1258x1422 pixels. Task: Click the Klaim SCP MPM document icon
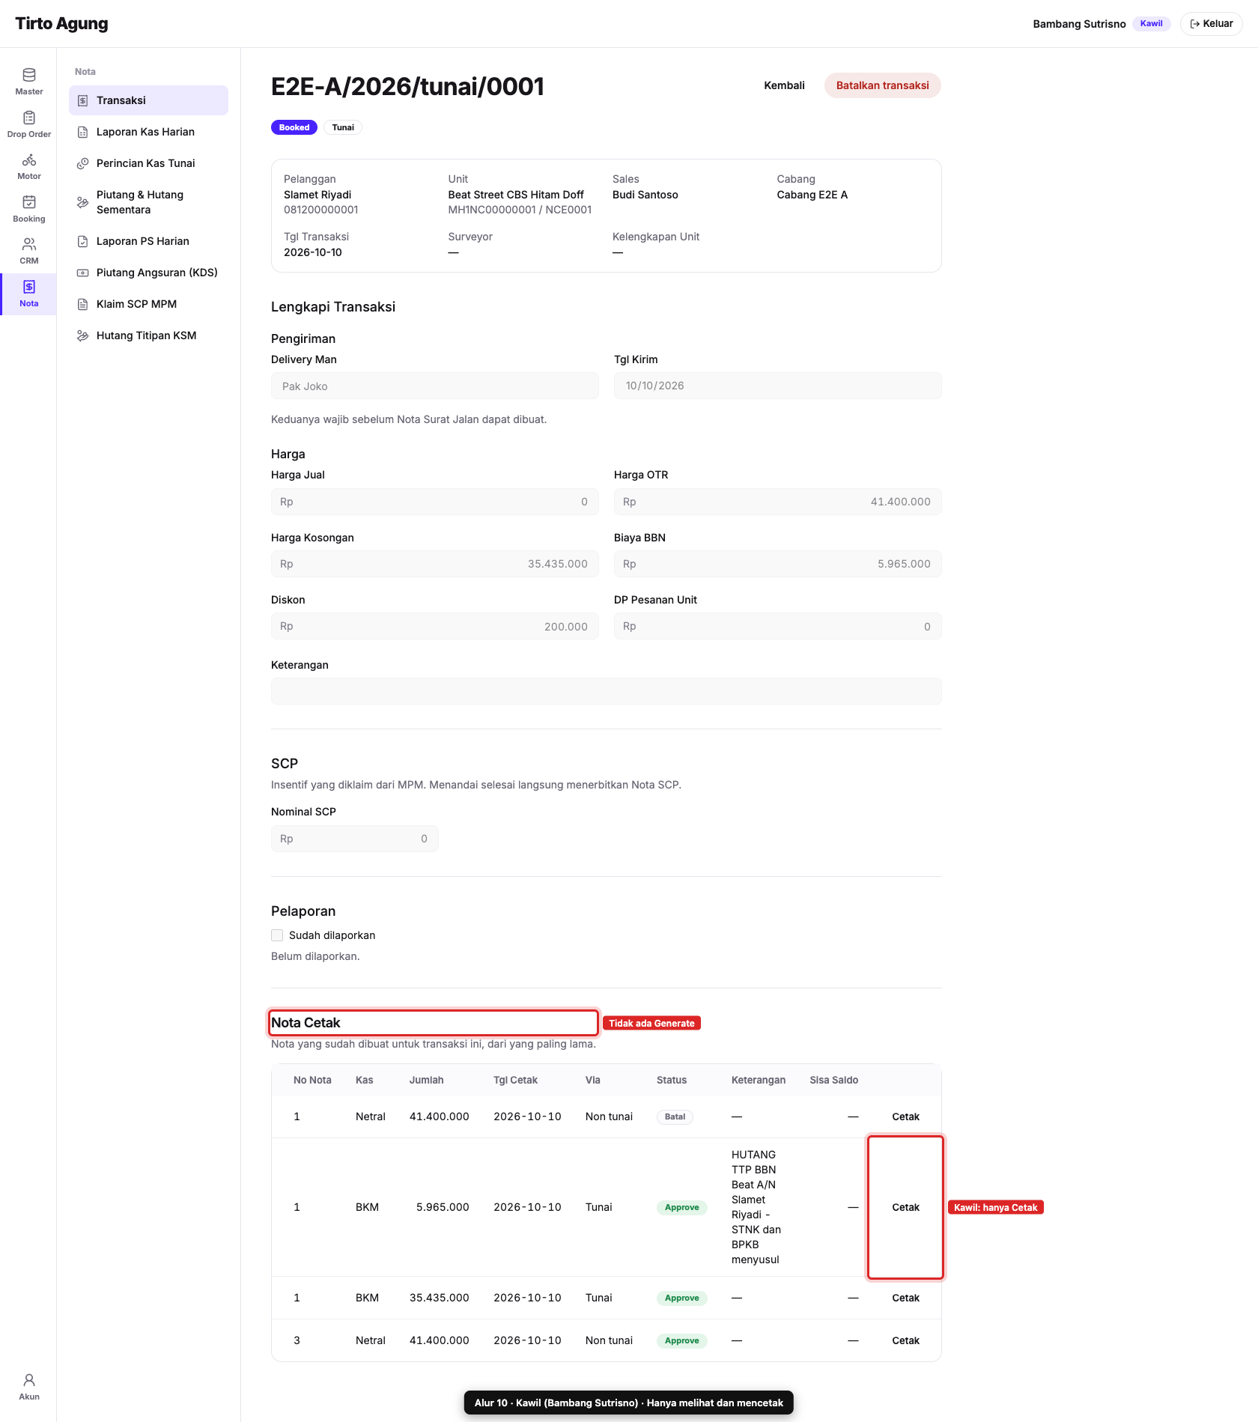tap(83, 304)
